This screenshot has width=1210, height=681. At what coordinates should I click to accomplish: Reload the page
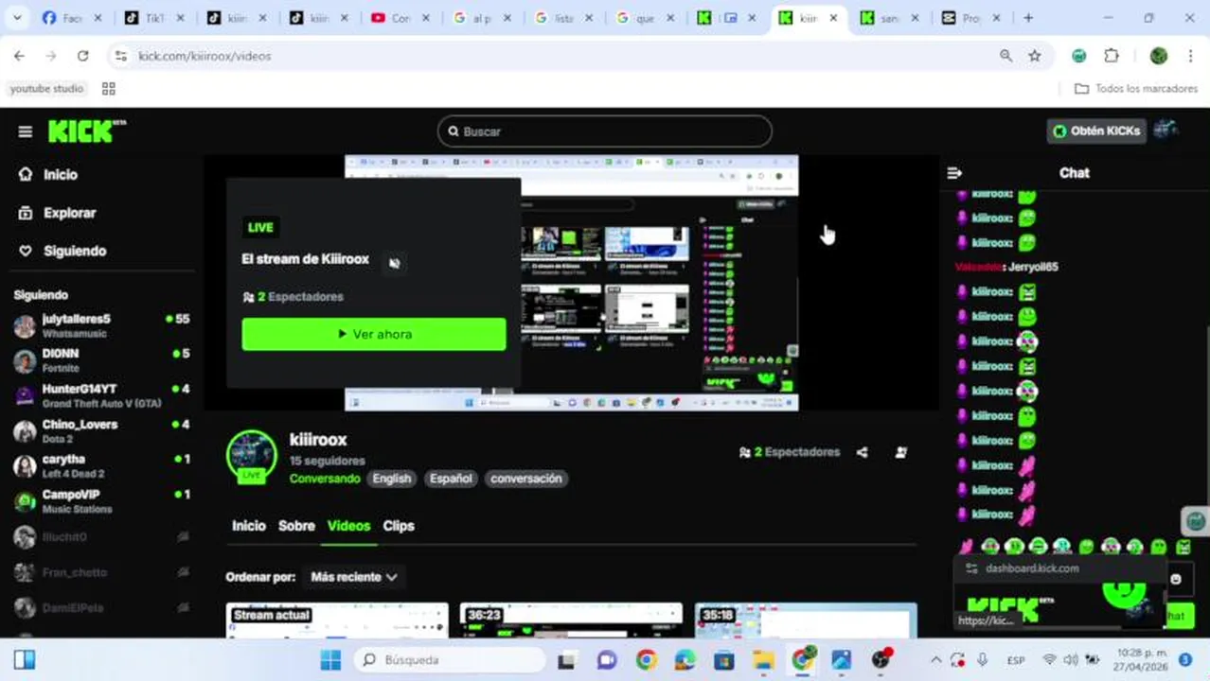pos(83,56)
